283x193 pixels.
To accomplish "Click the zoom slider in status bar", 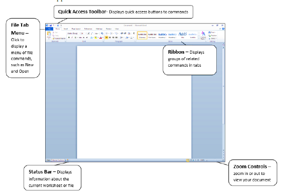I will [215, 160].
